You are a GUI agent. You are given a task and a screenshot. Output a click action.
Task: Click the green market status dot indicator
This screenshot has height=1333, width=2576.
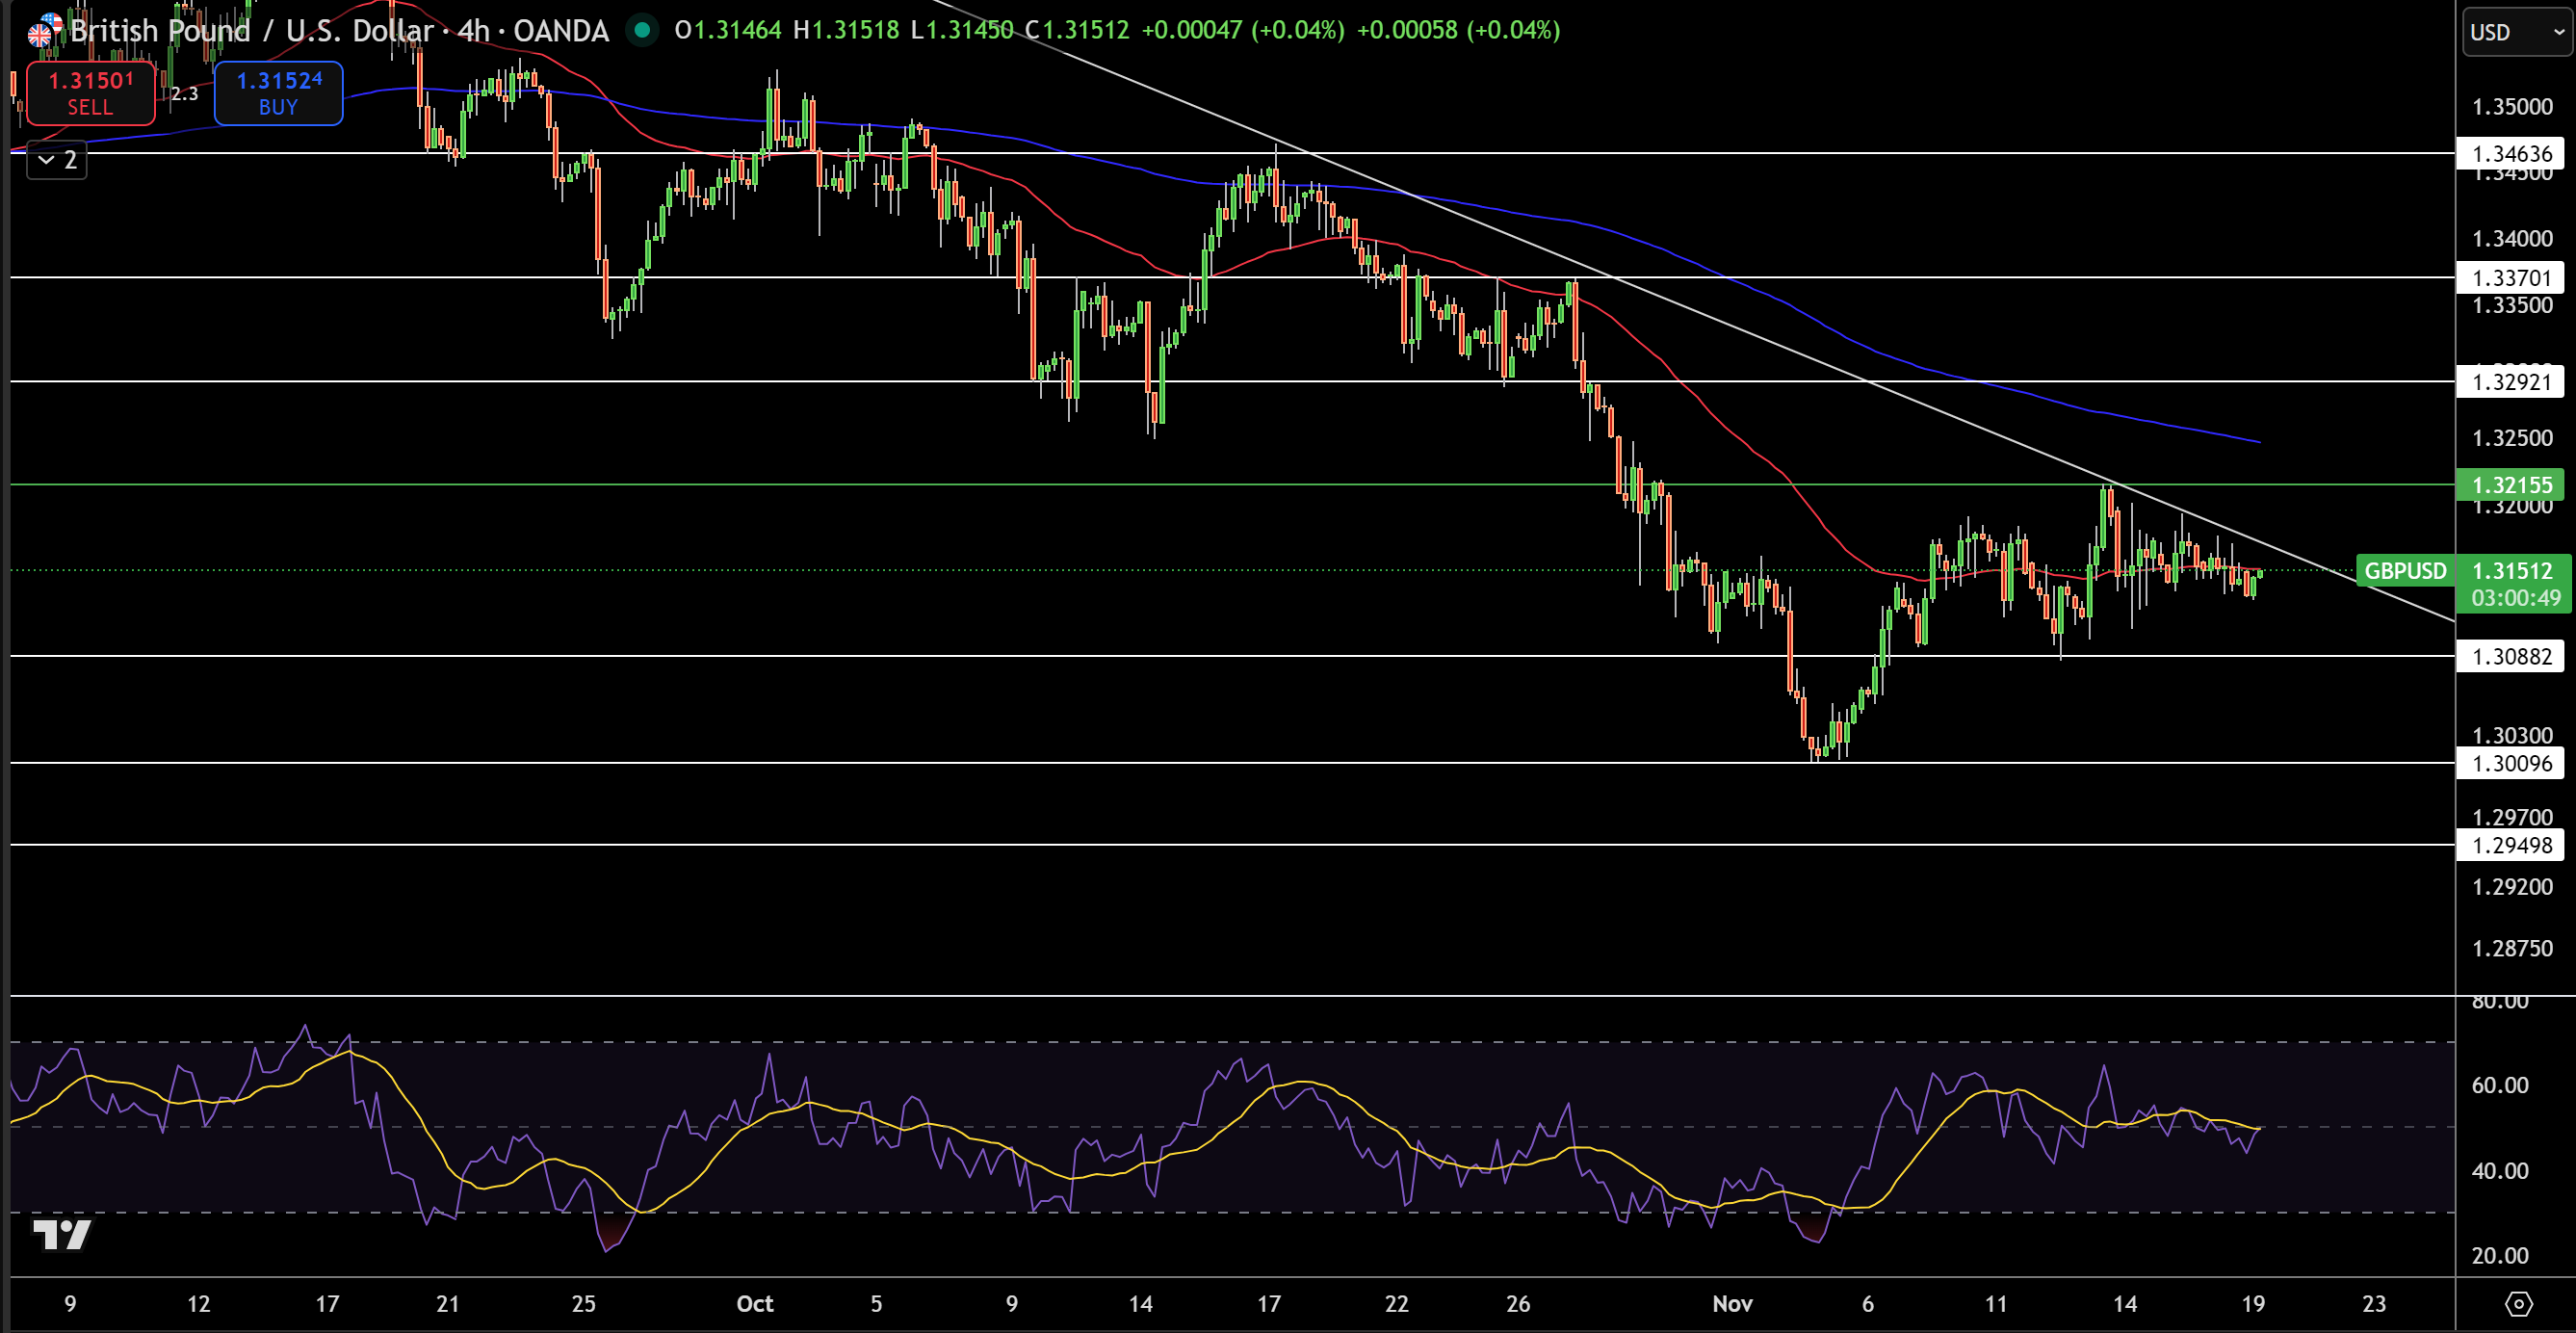click(643, 31)
